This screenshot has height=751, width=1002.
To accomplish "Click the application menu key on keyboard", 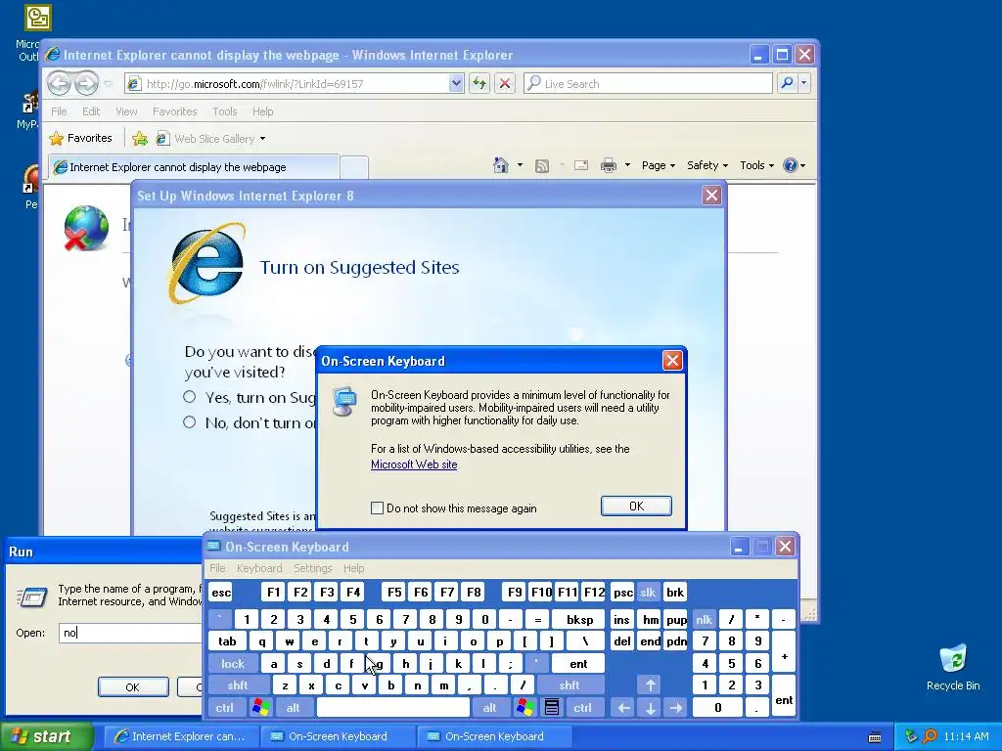I will click(x=552, y=707).
